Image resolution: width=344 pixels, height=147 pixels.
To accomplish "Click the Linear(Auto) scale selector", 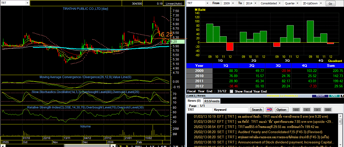I will point(174,4).
